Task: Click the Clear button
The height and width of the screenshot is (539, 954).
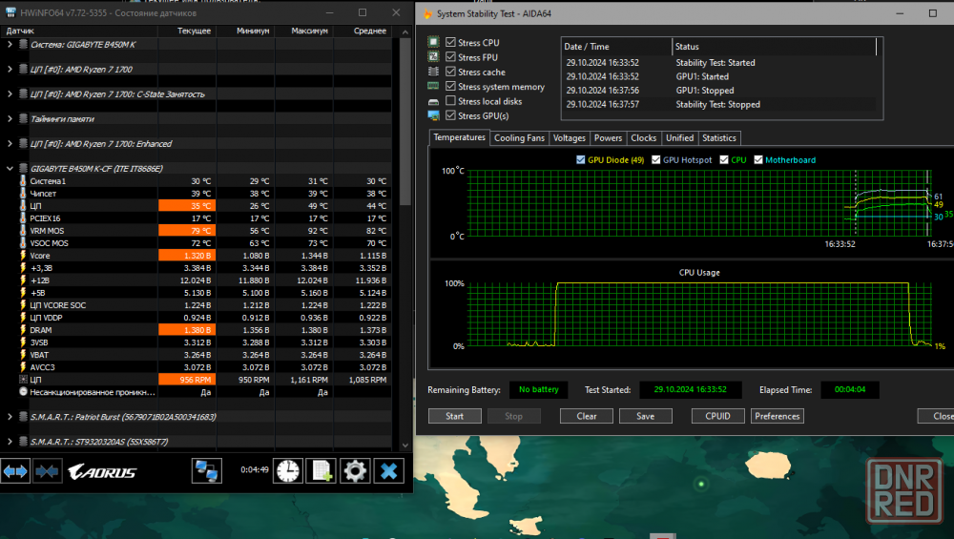Action: click(587, 416)
